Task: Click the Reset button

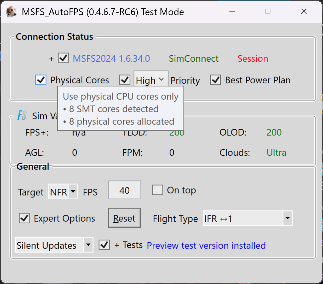Action: click(124, 218)
